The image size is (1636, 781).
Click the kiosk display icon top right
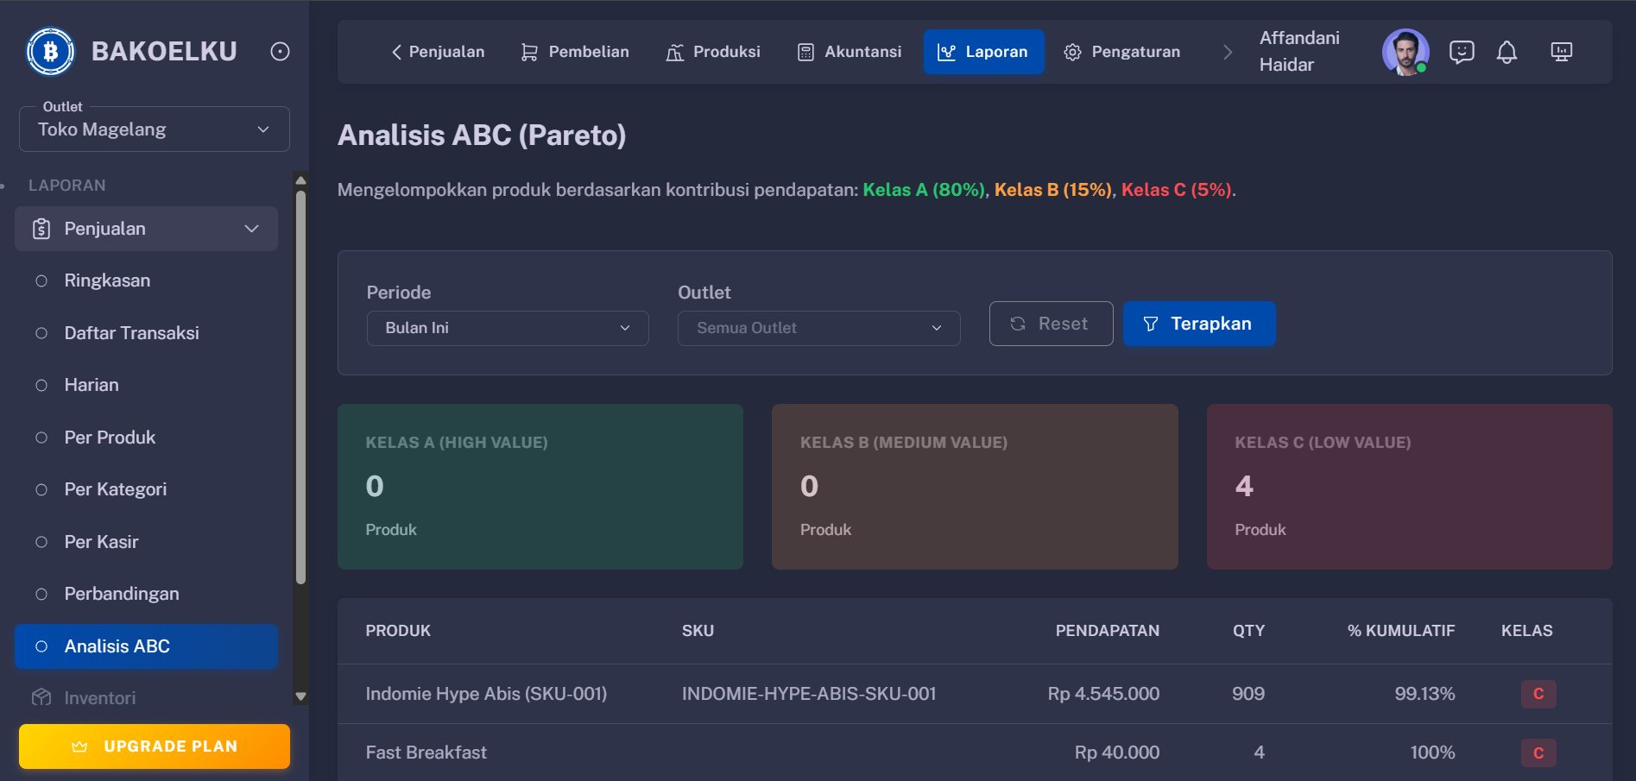coord(1562,52)
